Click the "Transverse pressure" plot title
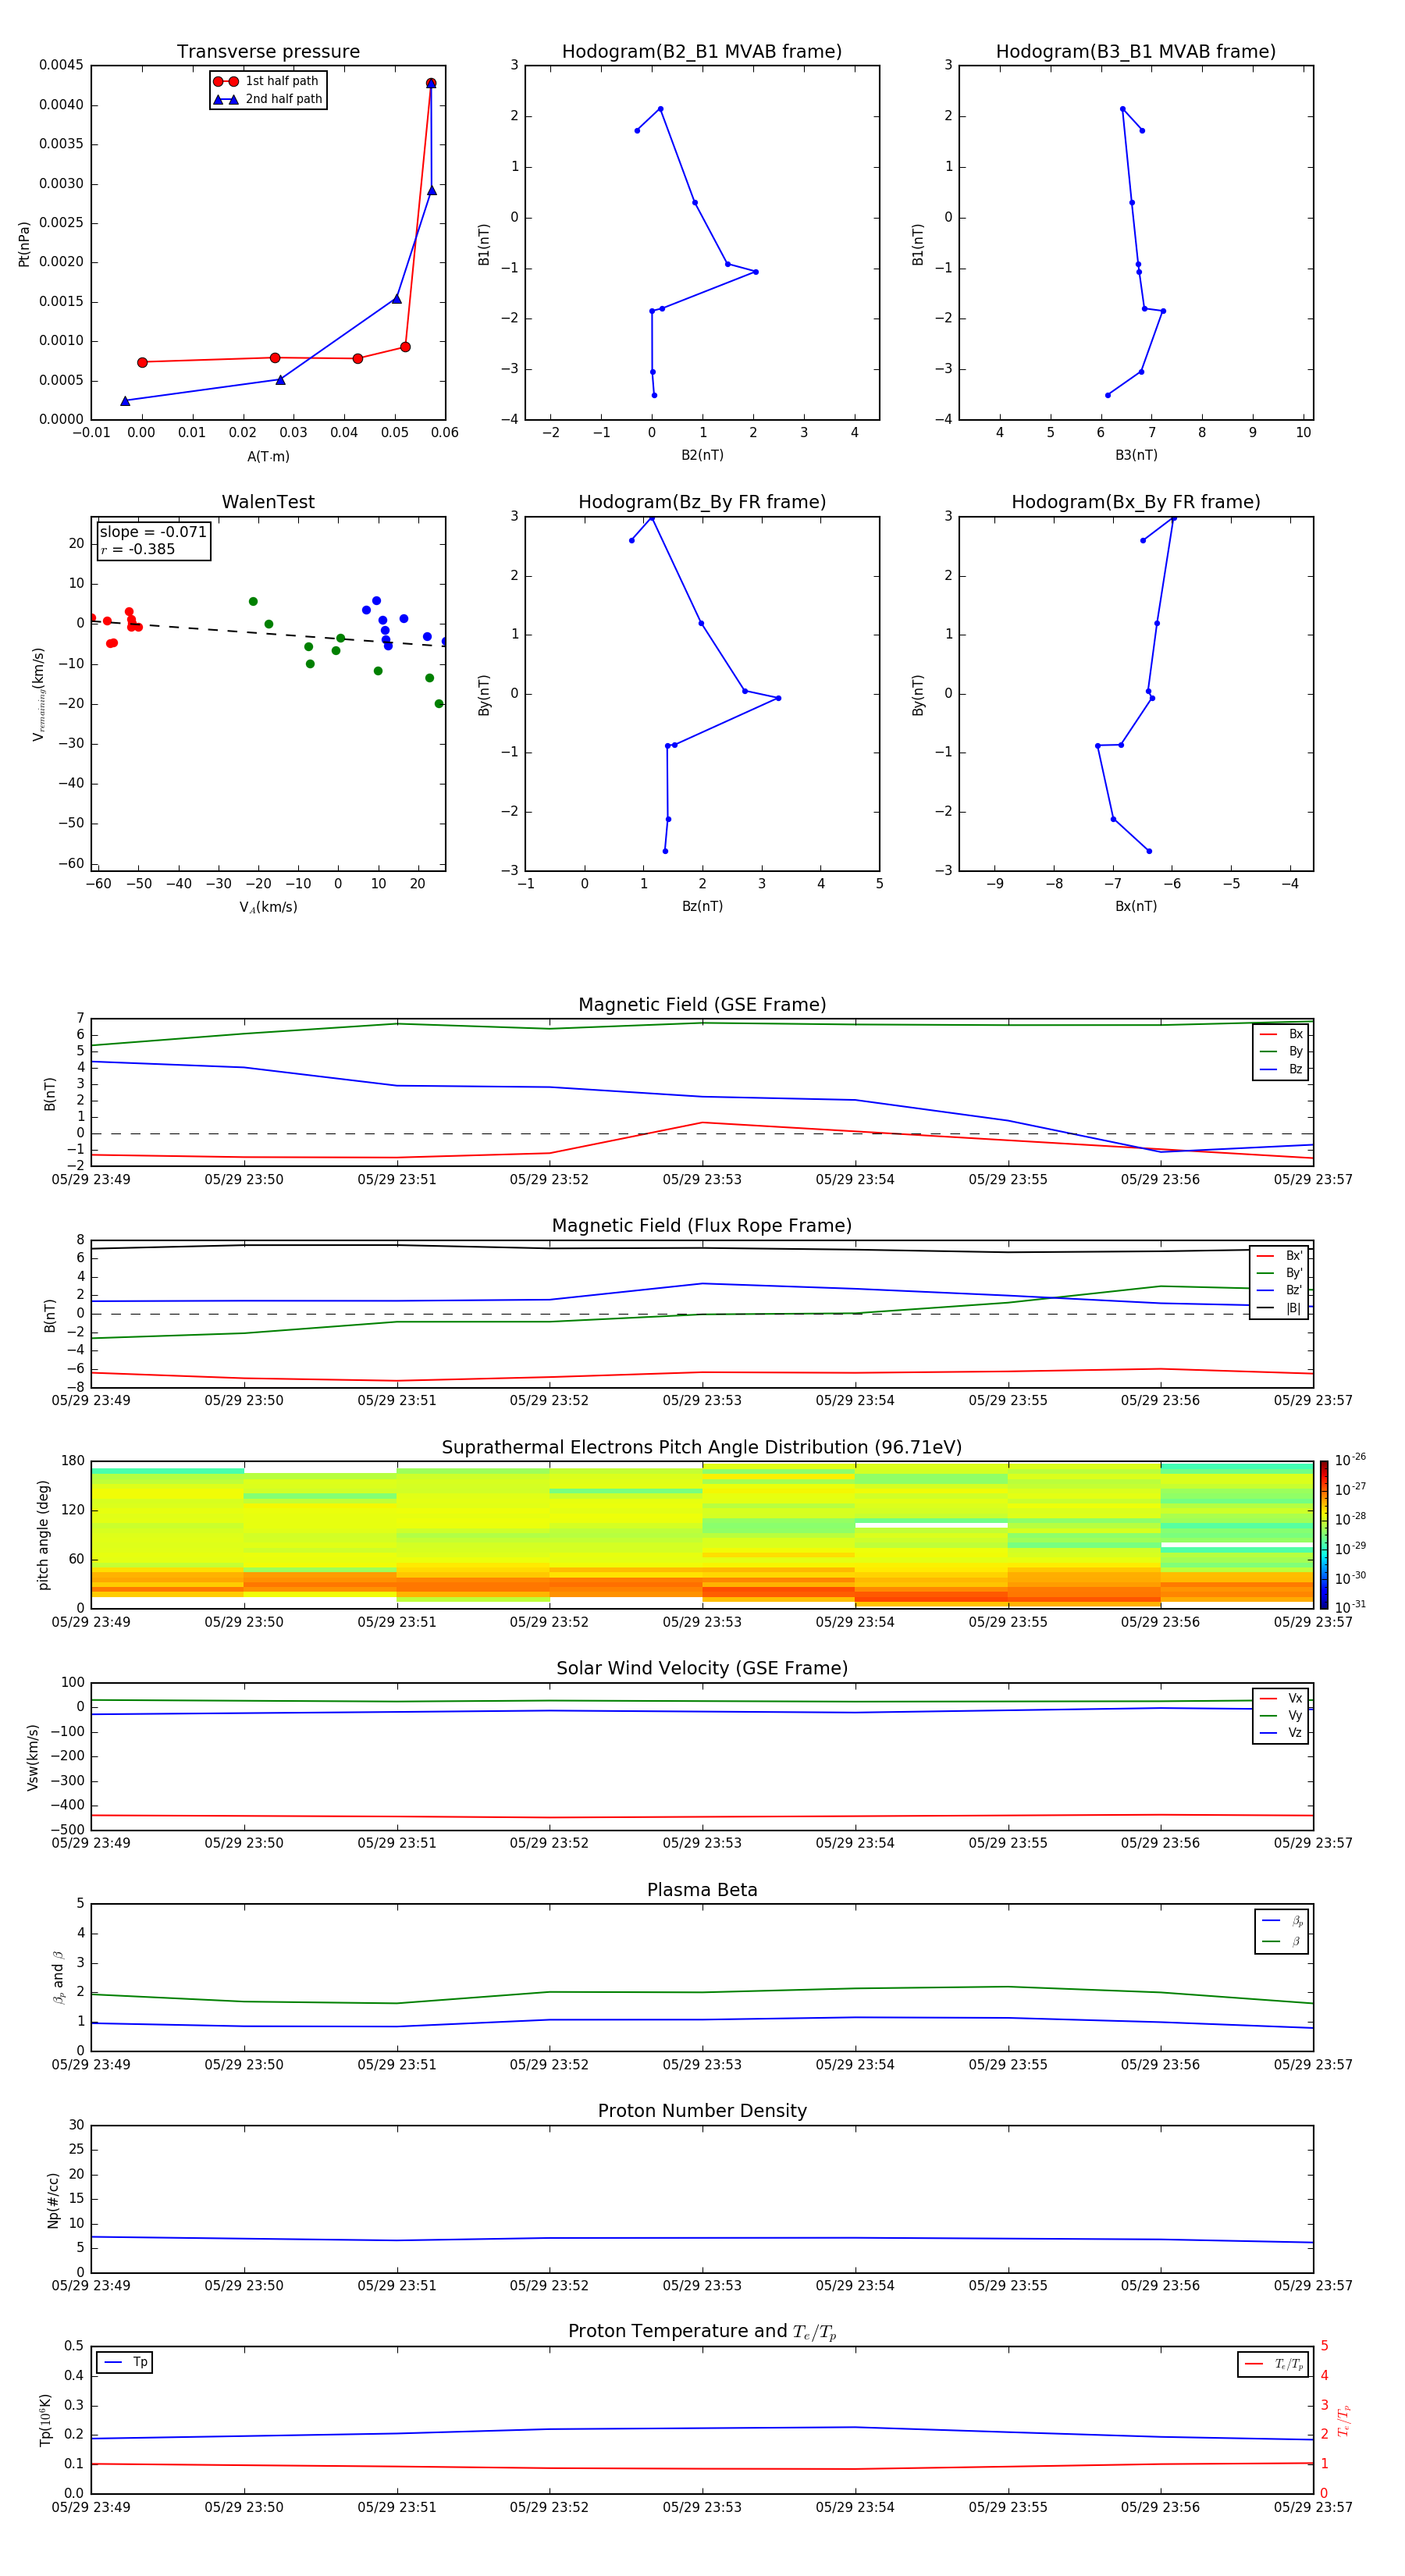Viewport: 1405px width, 2576px height. point(268,52)
